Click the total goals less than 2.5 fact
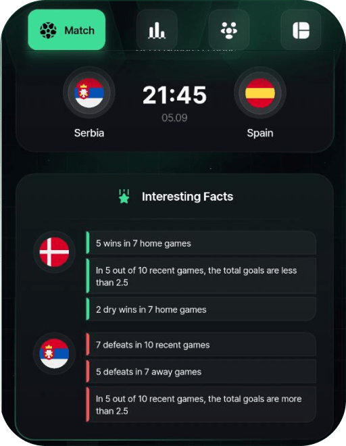This screenshot has height=446, width=346. click(x=201, y=276)
